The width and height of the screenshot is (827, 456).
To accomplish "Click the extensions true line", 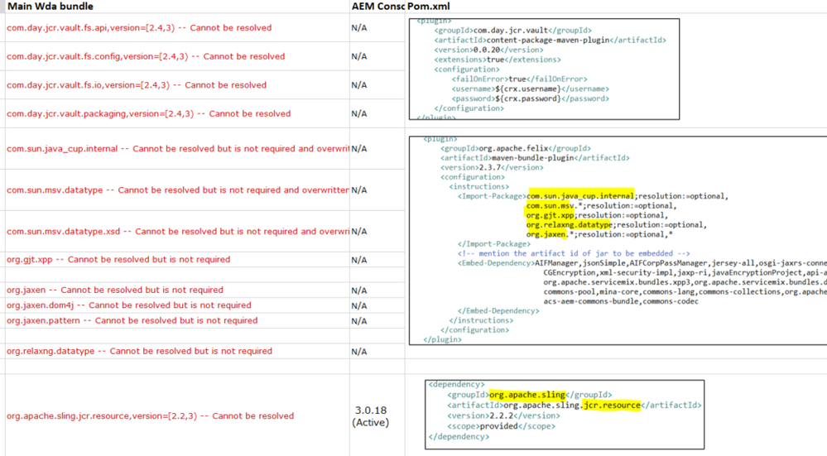I will [x=498, y=60].
